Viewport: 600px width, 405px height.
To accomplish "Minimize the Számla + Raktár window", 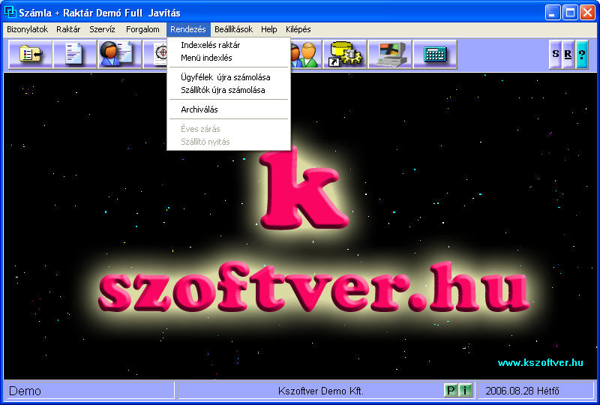I will [552, 12].
